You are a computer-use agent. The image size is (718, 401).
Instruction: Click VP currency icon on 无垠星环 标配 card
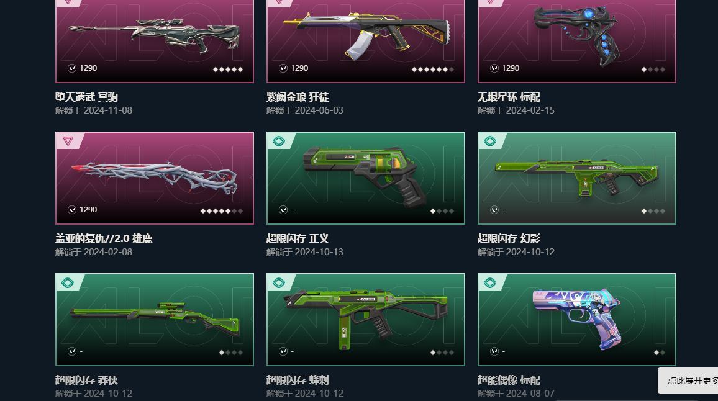(494, 68)
